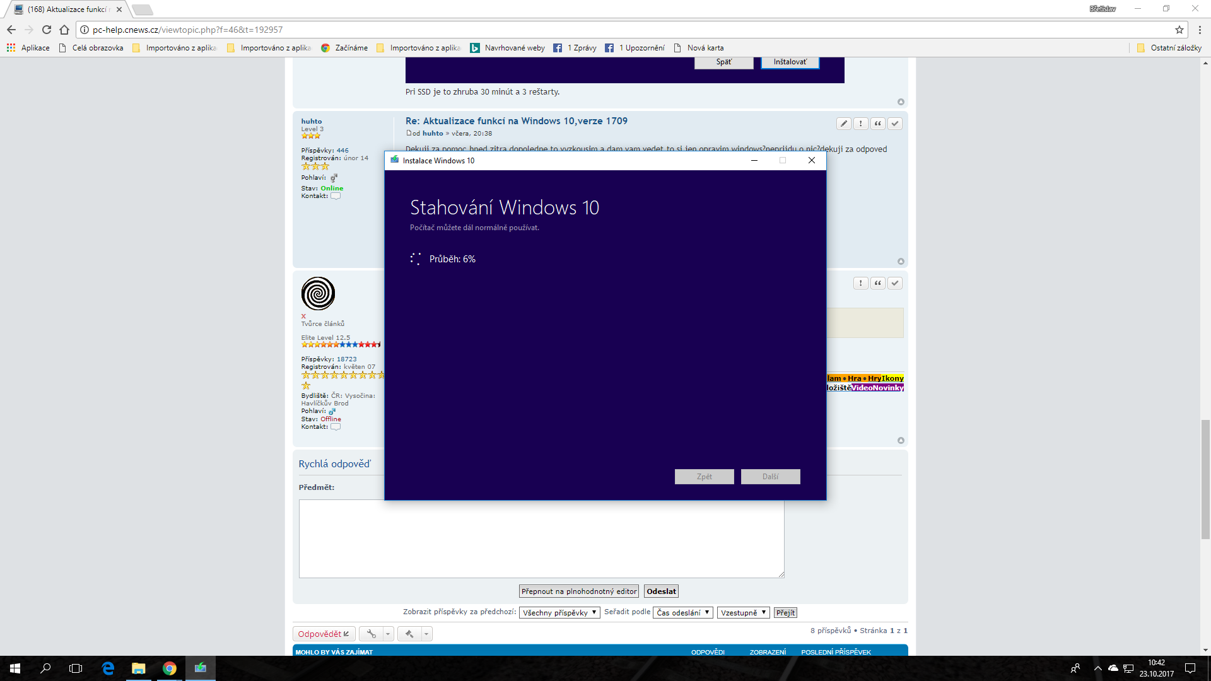Open the Navrhované weby bookmark
This screenshot has width=1211, height=681.
tap(508, 48)
